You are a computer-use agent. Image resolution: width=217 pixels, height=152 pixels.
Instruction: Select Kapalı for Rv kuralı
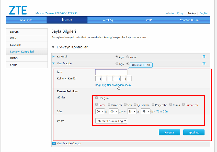pos(128,57)
